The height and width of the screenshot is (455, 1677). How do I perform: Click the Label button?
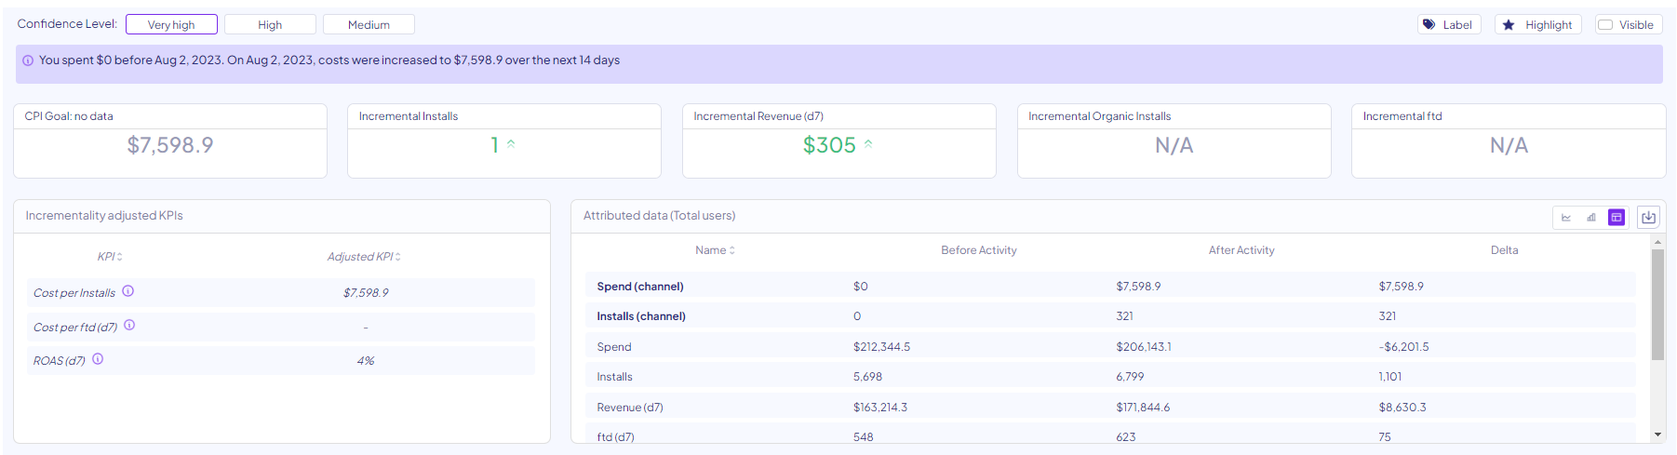point(1449,25)
